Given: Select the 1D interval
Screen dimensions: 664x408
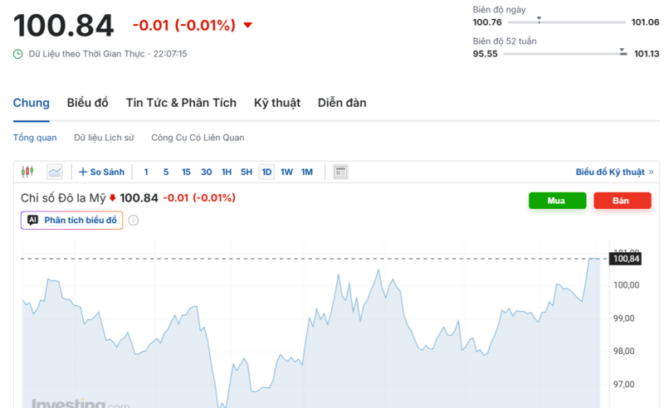Looking at the screenshot, I should pos(266,172).
